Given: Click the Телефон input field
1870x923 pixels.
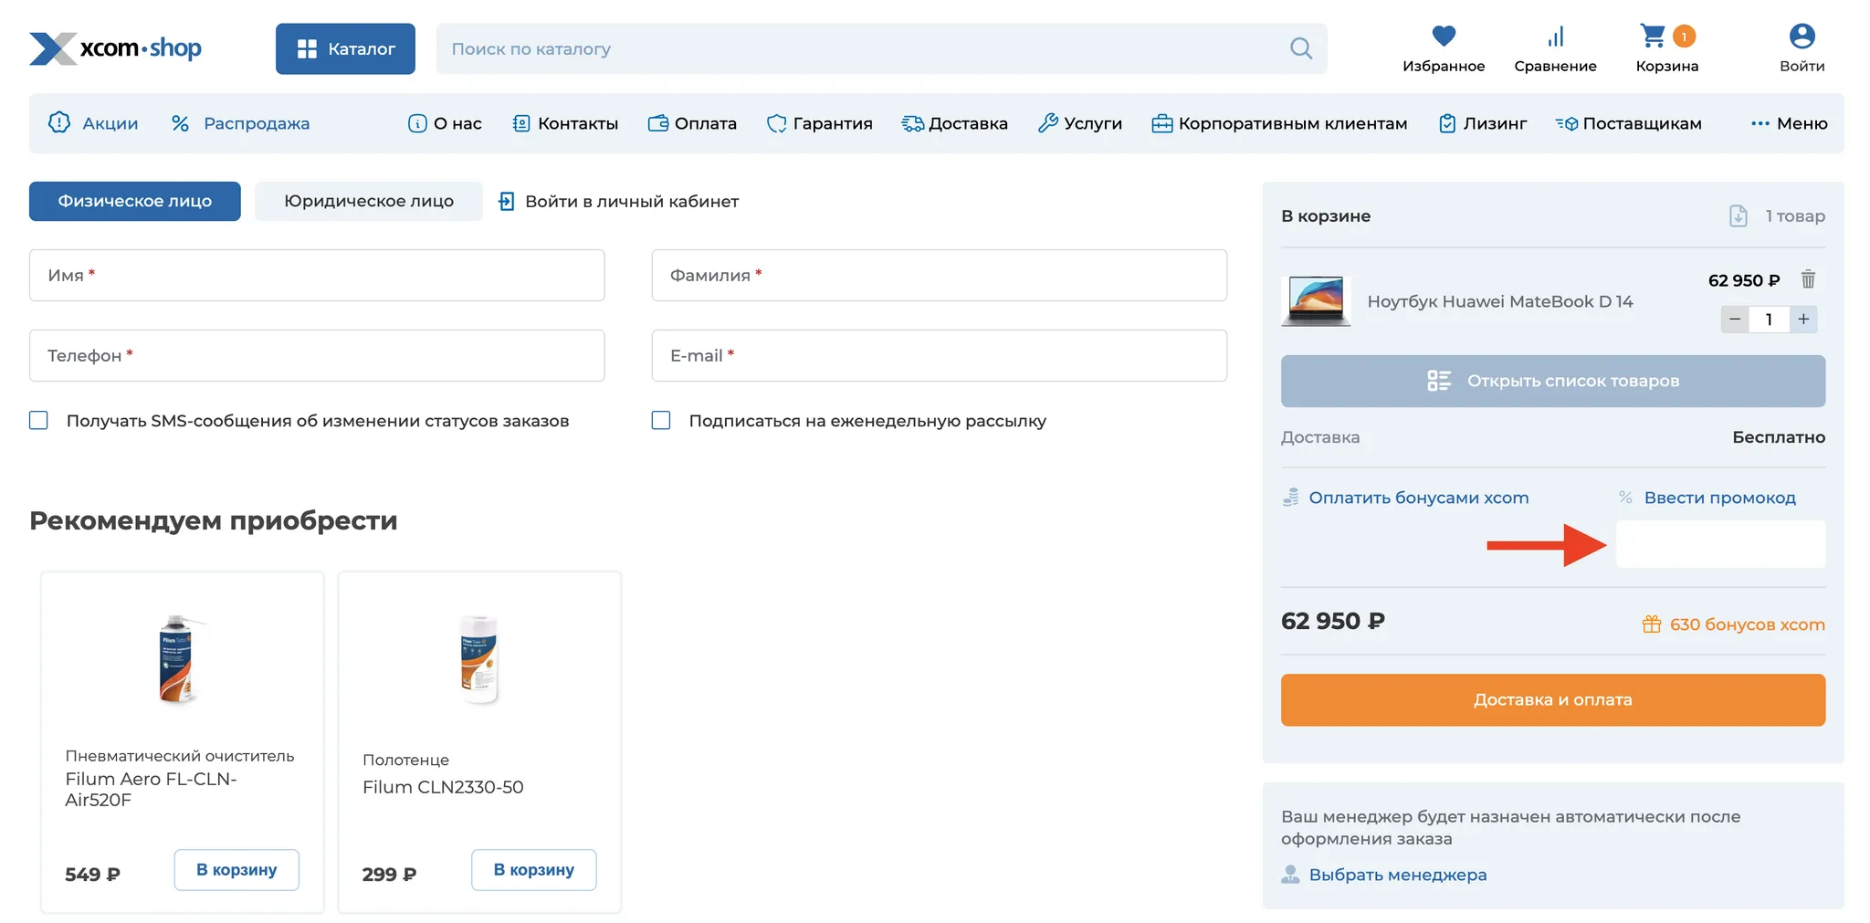Looking at the screenshot, I should click(x=317, y=355).
